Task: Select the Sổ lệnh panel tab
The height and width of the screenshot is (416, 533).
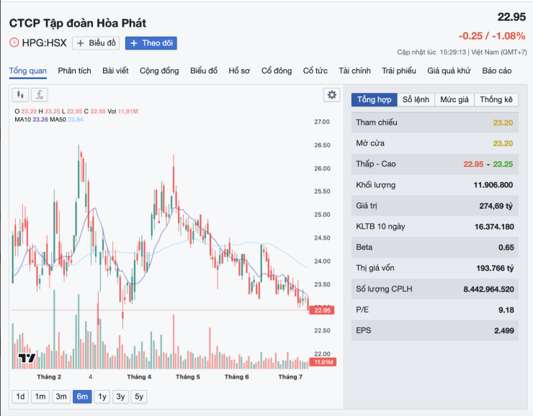Action: pos(416,99)
